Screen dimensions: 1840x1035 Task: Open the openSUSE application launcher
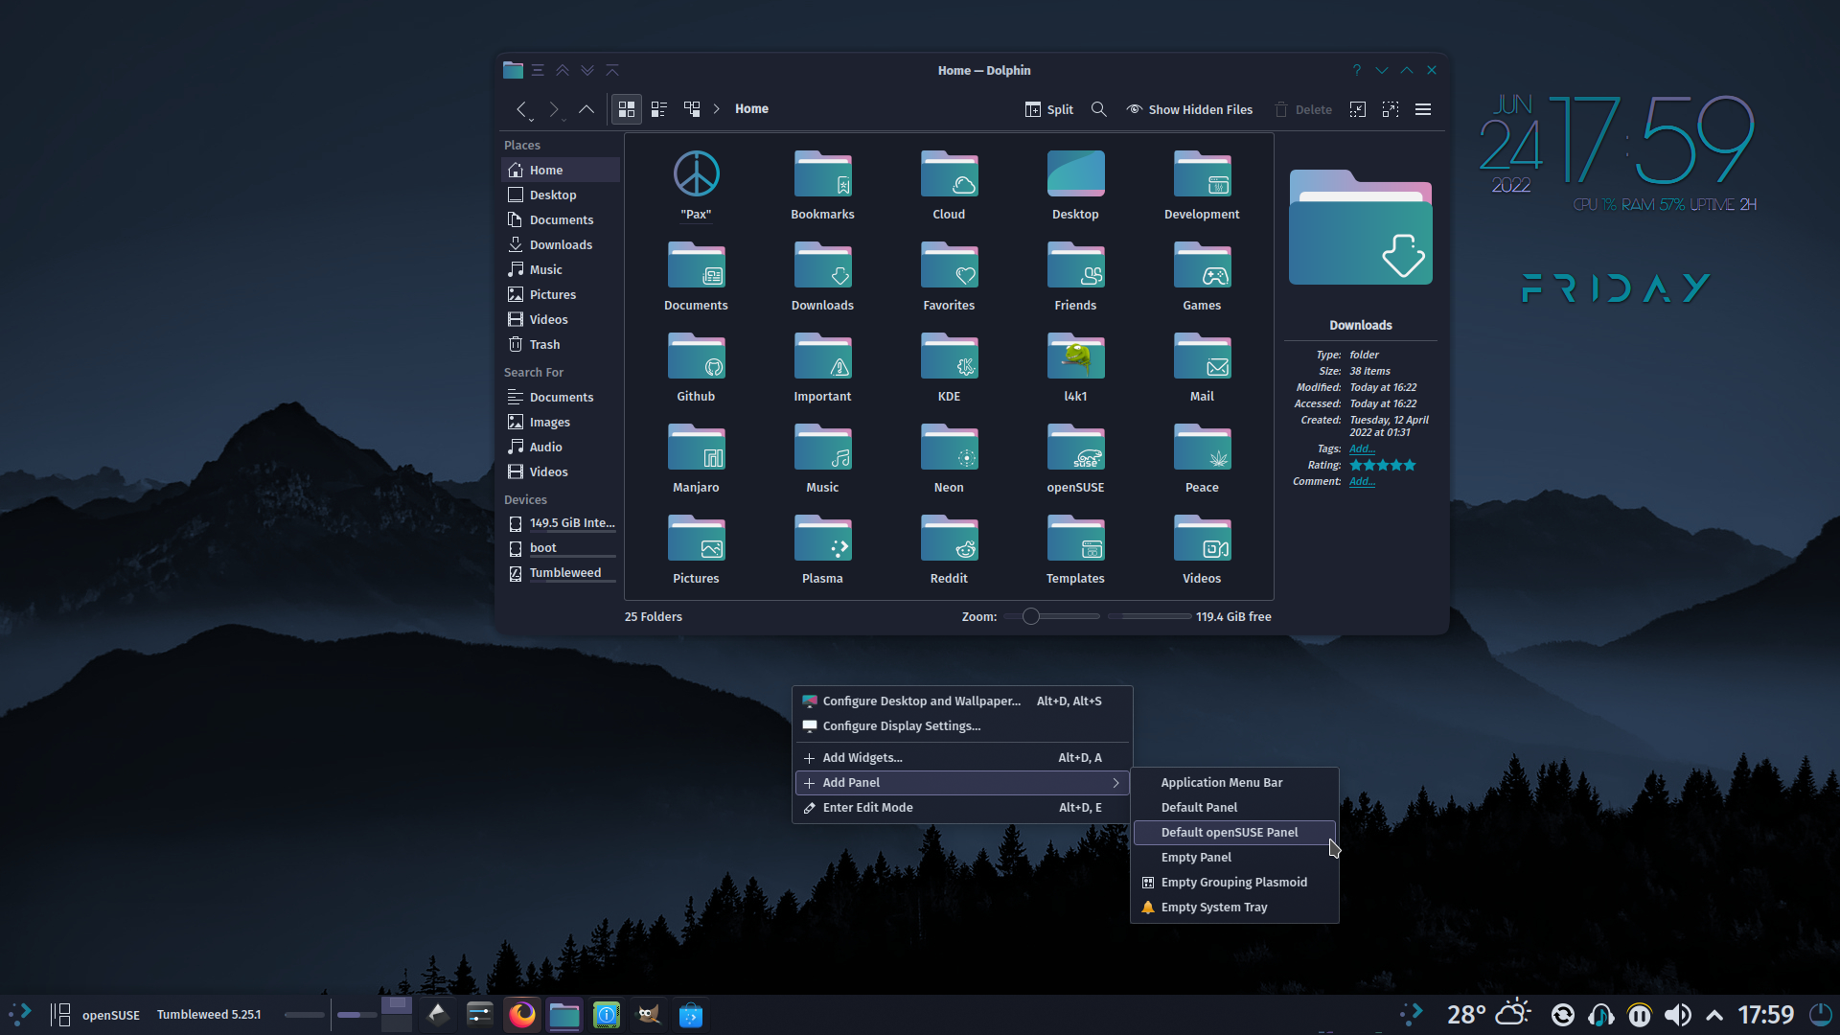(x=20, y=1014)
